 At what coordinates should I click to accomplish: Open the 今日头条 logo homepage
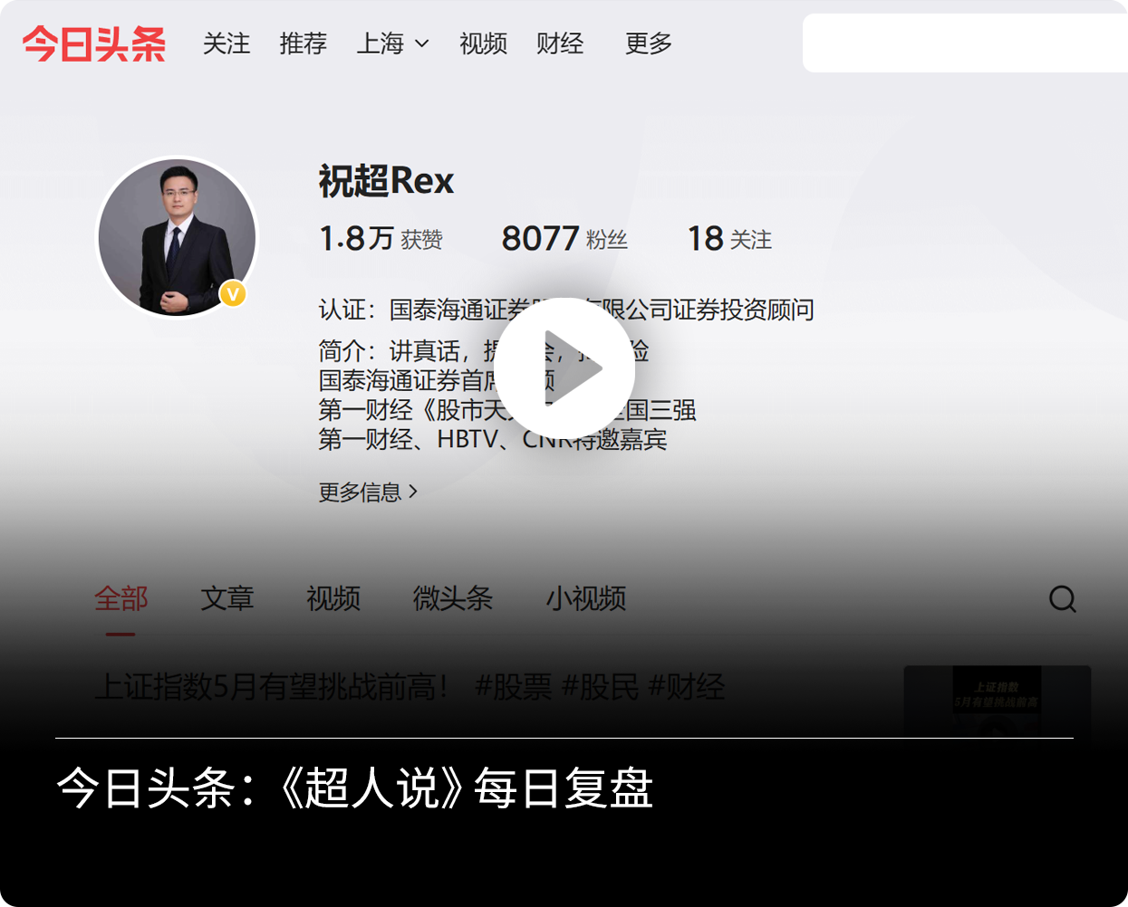pos(94,43)
